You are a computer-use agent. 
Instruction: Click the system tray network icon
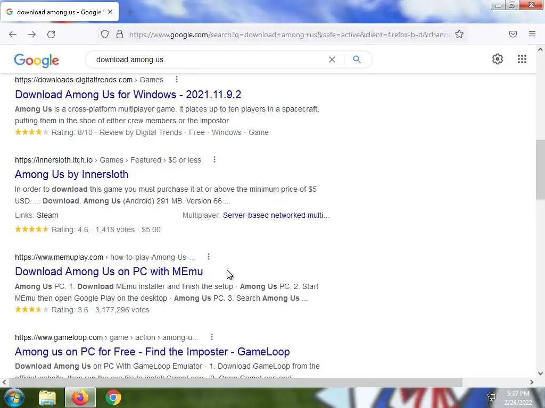tap(491, 397)
